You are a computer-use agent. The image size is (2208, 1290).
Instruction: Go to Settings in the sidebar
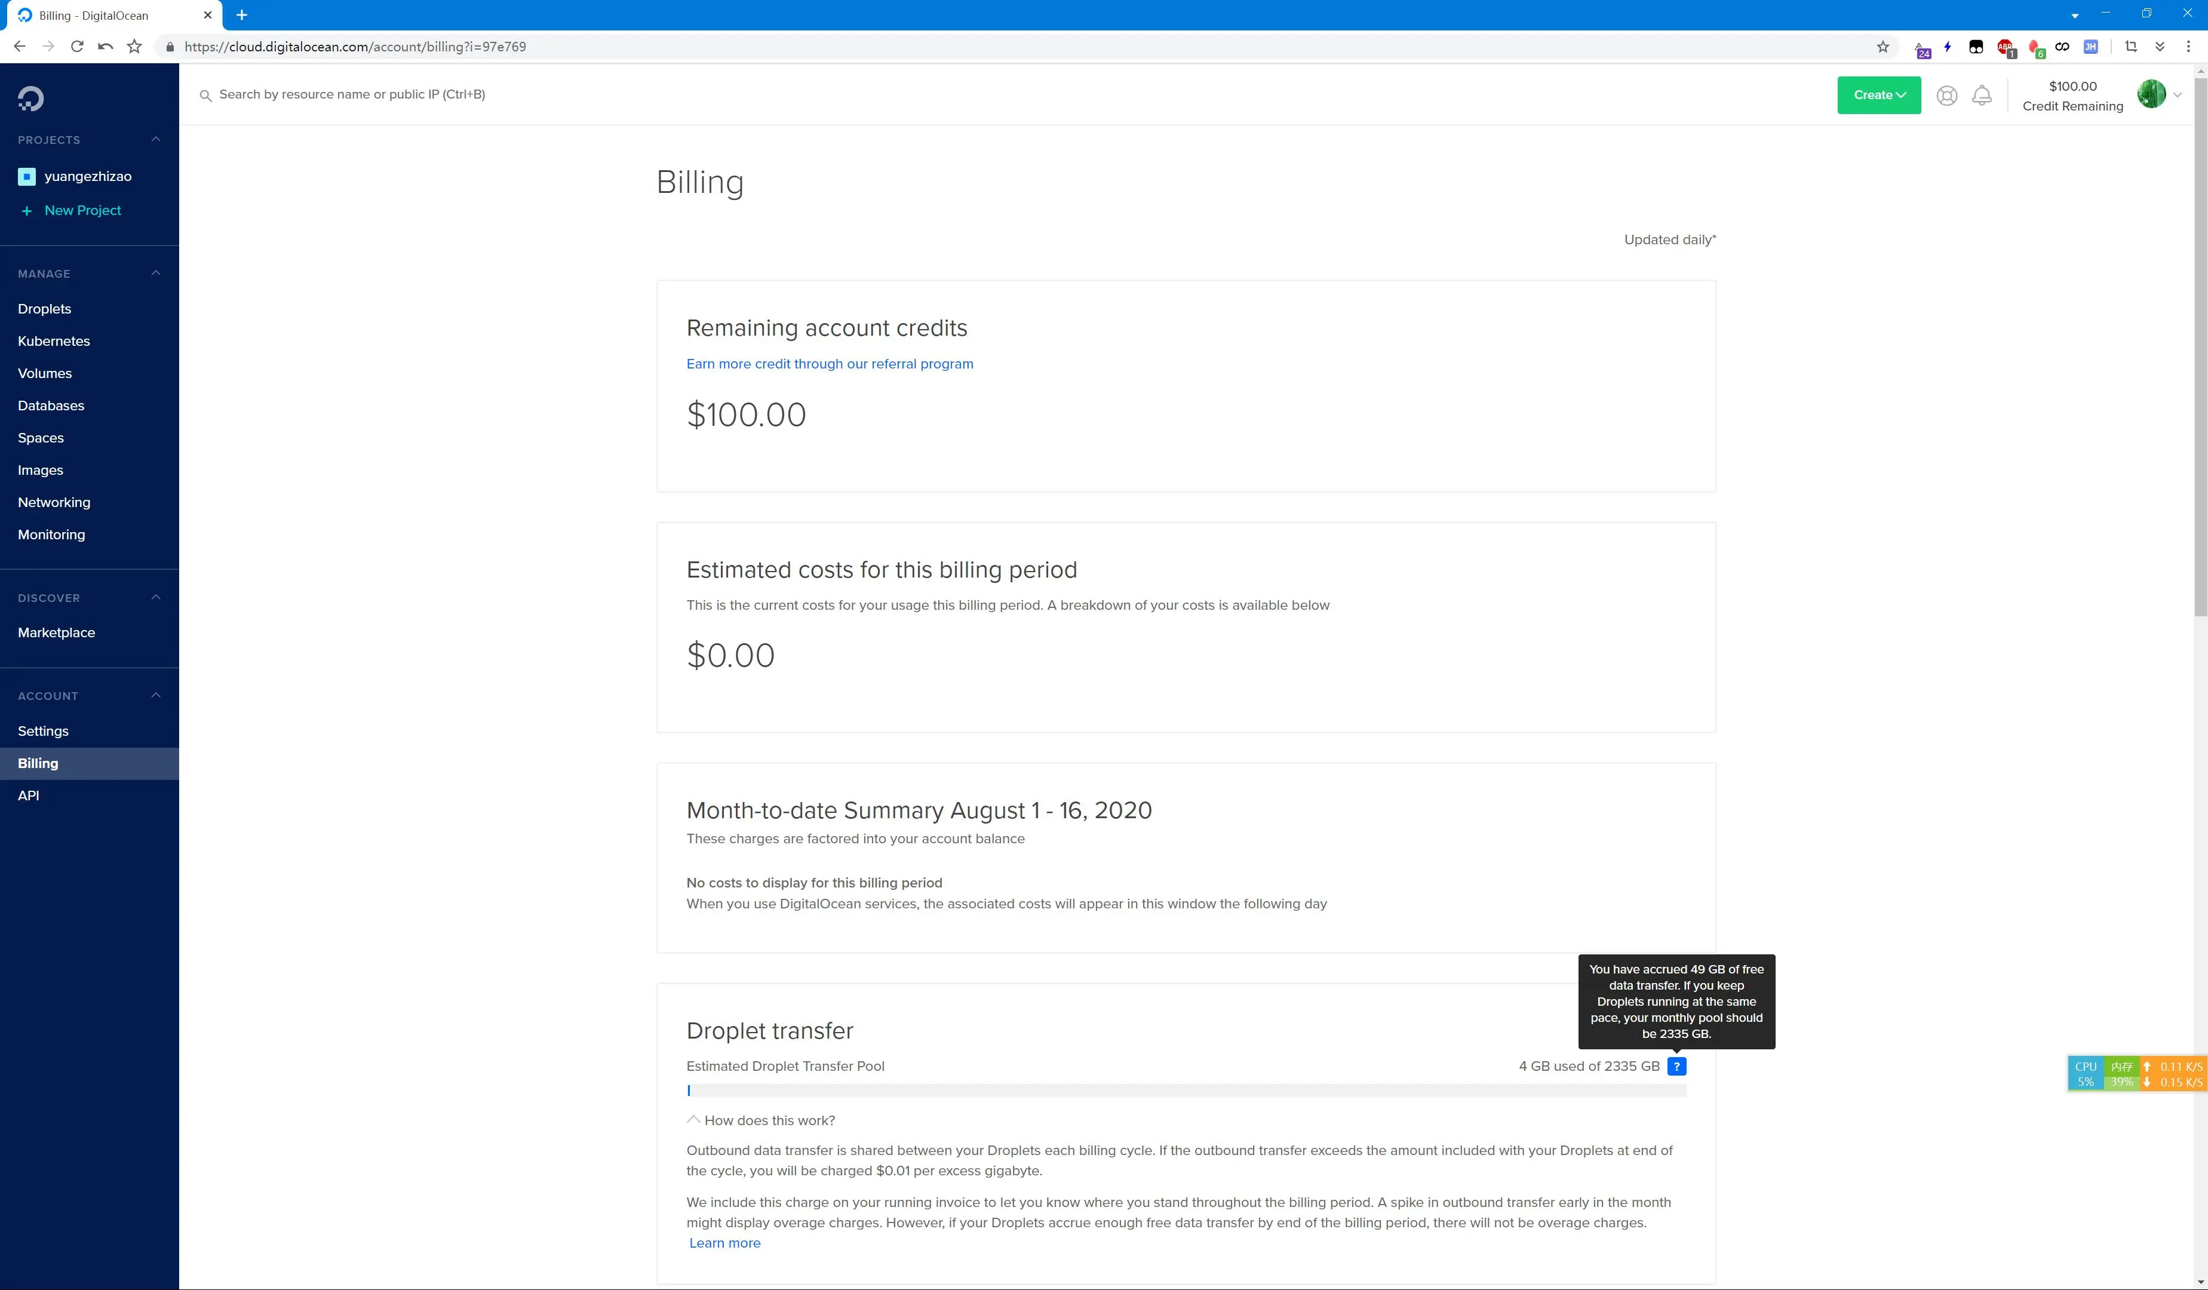pyautogui.click(x=43, y=731)
